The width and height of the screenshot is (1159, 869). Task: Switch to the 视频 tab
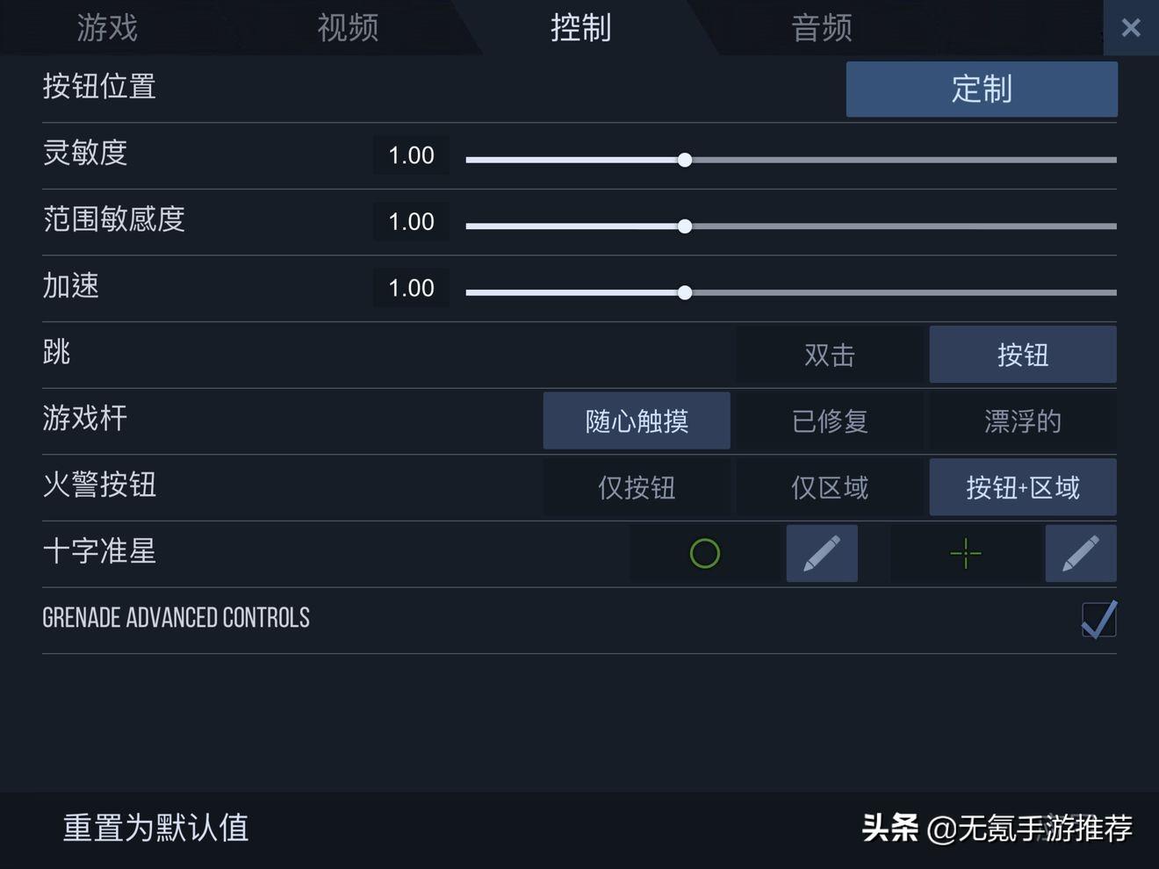point(348,28)
